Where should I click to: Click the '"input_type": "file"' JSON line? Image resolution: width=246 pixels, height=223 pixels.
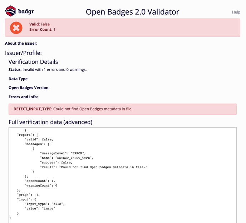(45, 204)
